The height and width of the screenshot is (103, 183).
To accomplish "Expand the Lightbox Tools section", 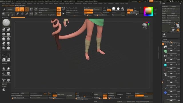I will coord(171,20).
